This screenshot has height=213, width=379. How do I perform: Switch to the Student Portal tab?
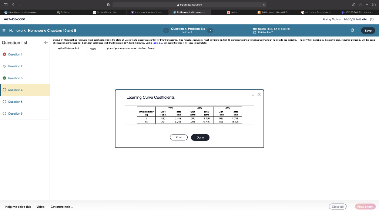tap(105, 12)
